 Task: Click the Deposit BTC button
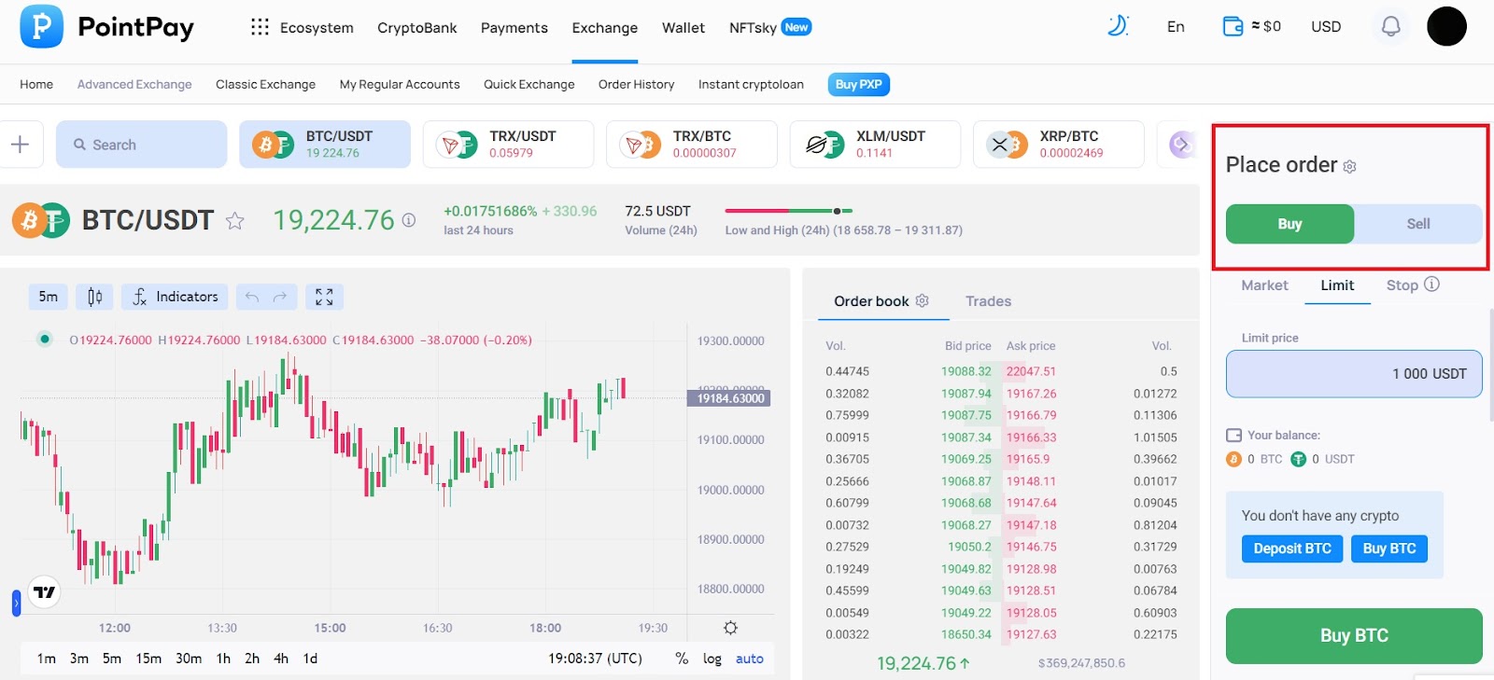[x=1292, y=548]
